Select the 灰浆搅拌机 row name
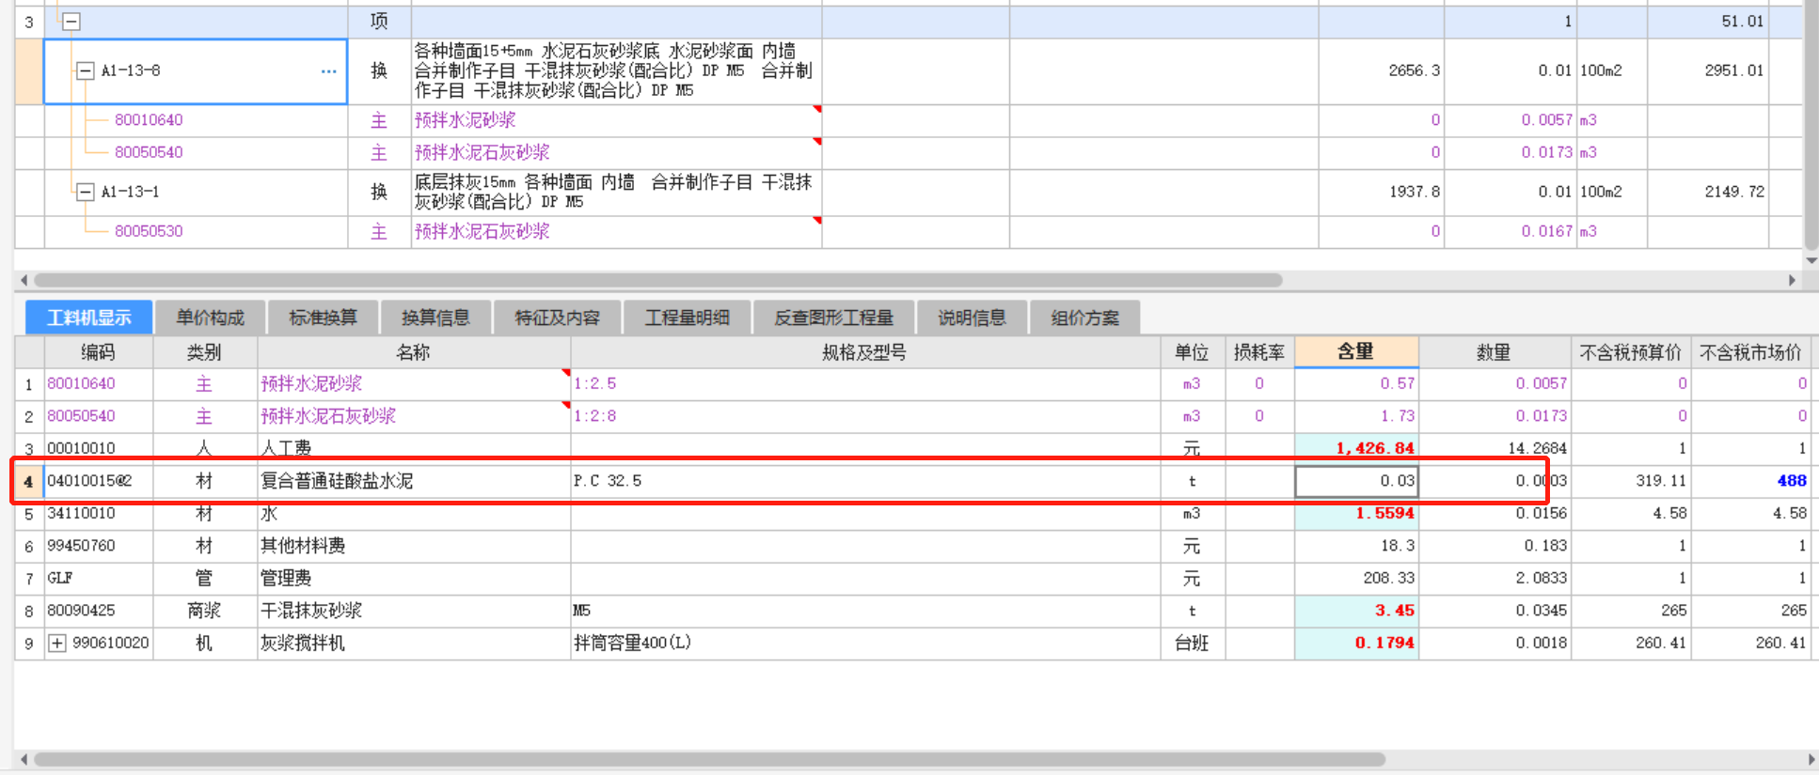The image size is (1819, 775). pyautogui.click(x=303, y=643)
